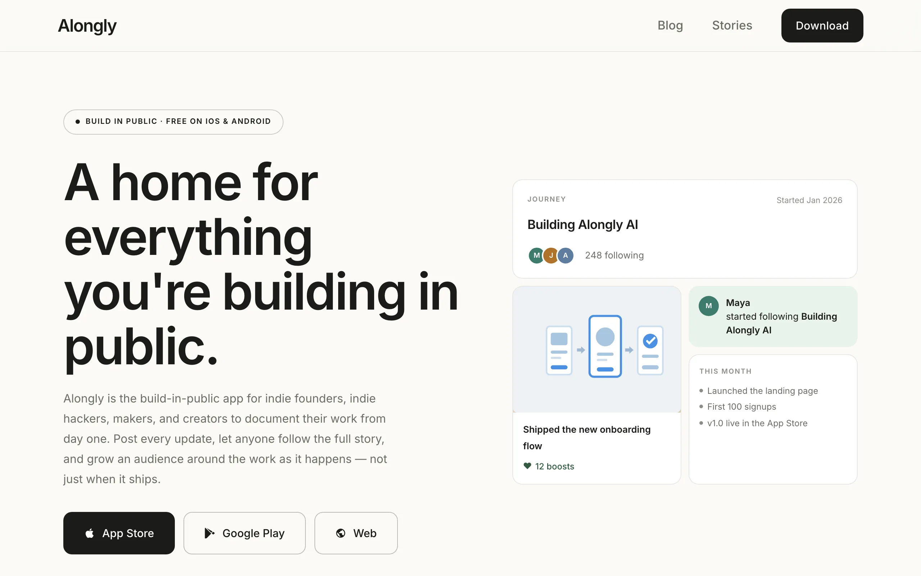Click "Launched the landing page" item
921x576 pixels.
pos(762,391)
